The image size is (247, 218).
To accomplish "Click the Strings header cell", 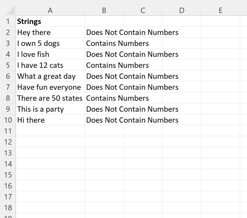I will click(50, 21).
